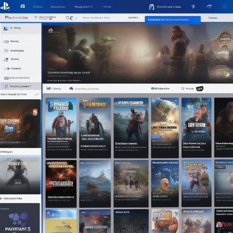The height and width of the screenshot is (233, 233).
Task: Open the yellow desert card in the bottom row
Action: 61,221
